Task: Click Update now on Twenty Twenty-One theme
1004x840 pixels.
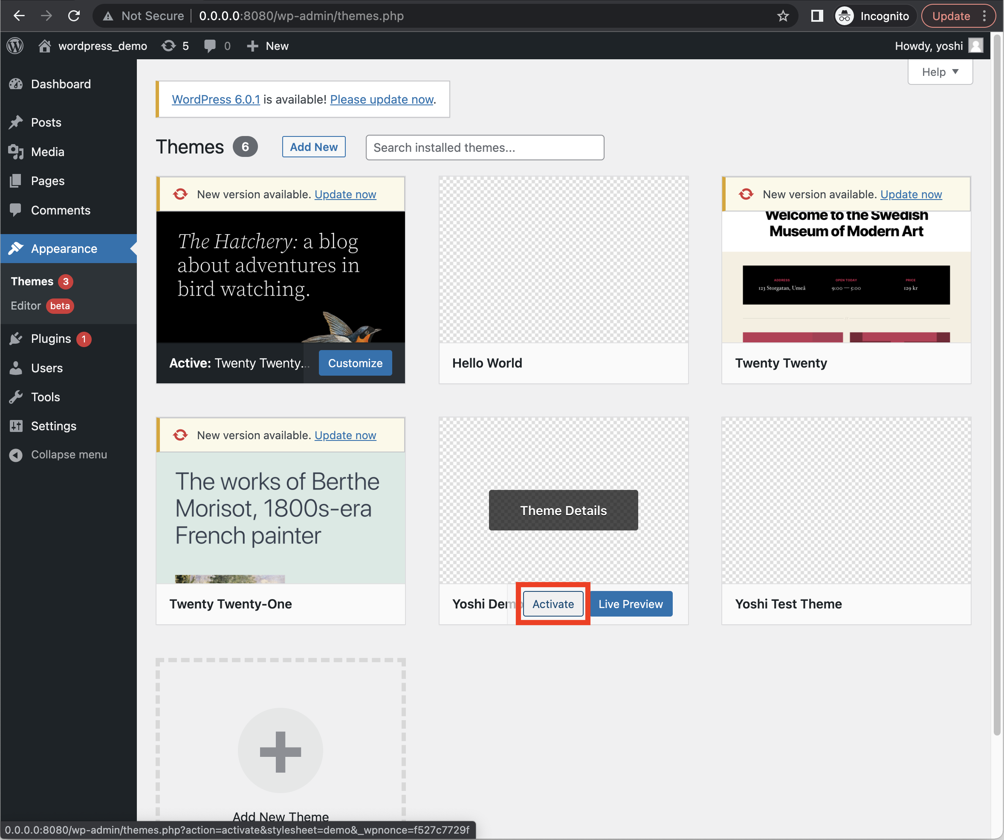Action: click(x=345, y=435)
